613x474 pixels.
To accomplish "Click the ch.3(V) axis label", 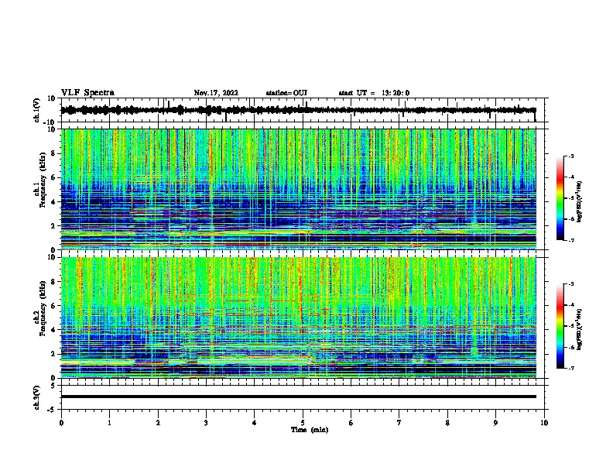I will pyautogui.click(x=37, y=397).
